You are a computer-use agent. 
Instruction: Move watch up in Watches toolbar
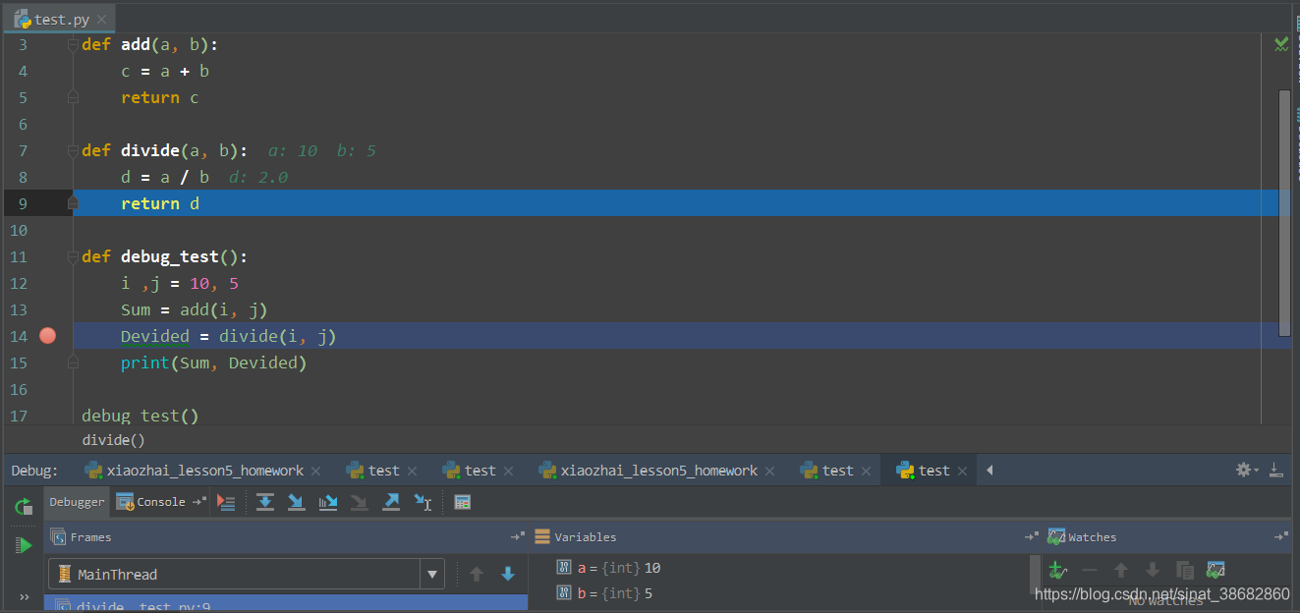tap(1121, 570)
